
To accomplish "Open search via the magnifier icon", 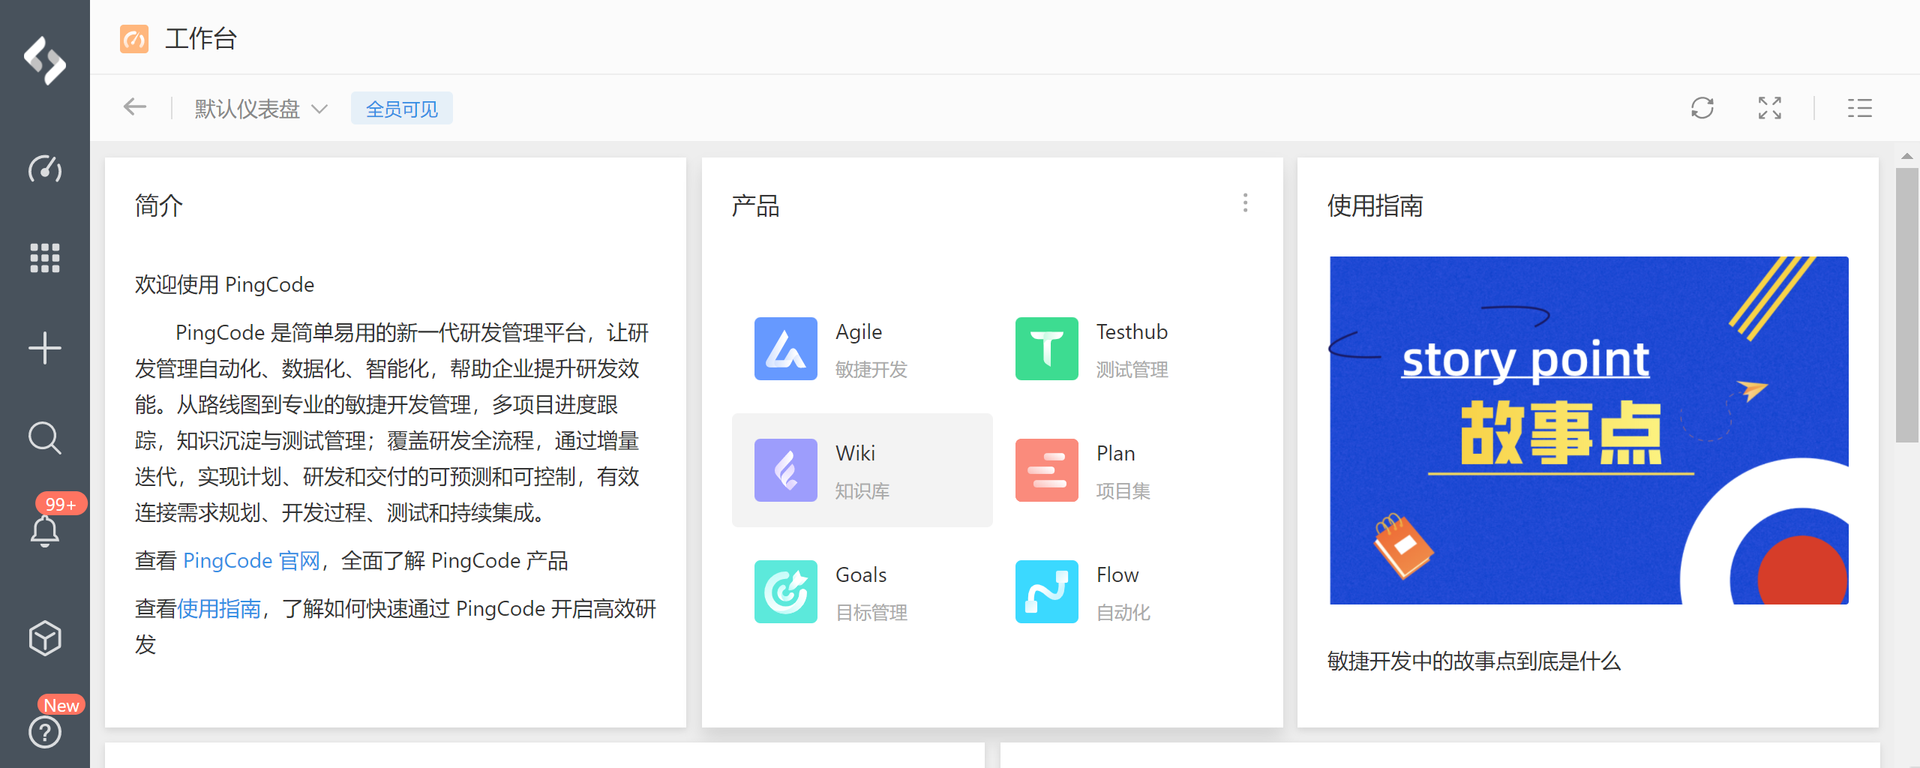I will point(45,438).
